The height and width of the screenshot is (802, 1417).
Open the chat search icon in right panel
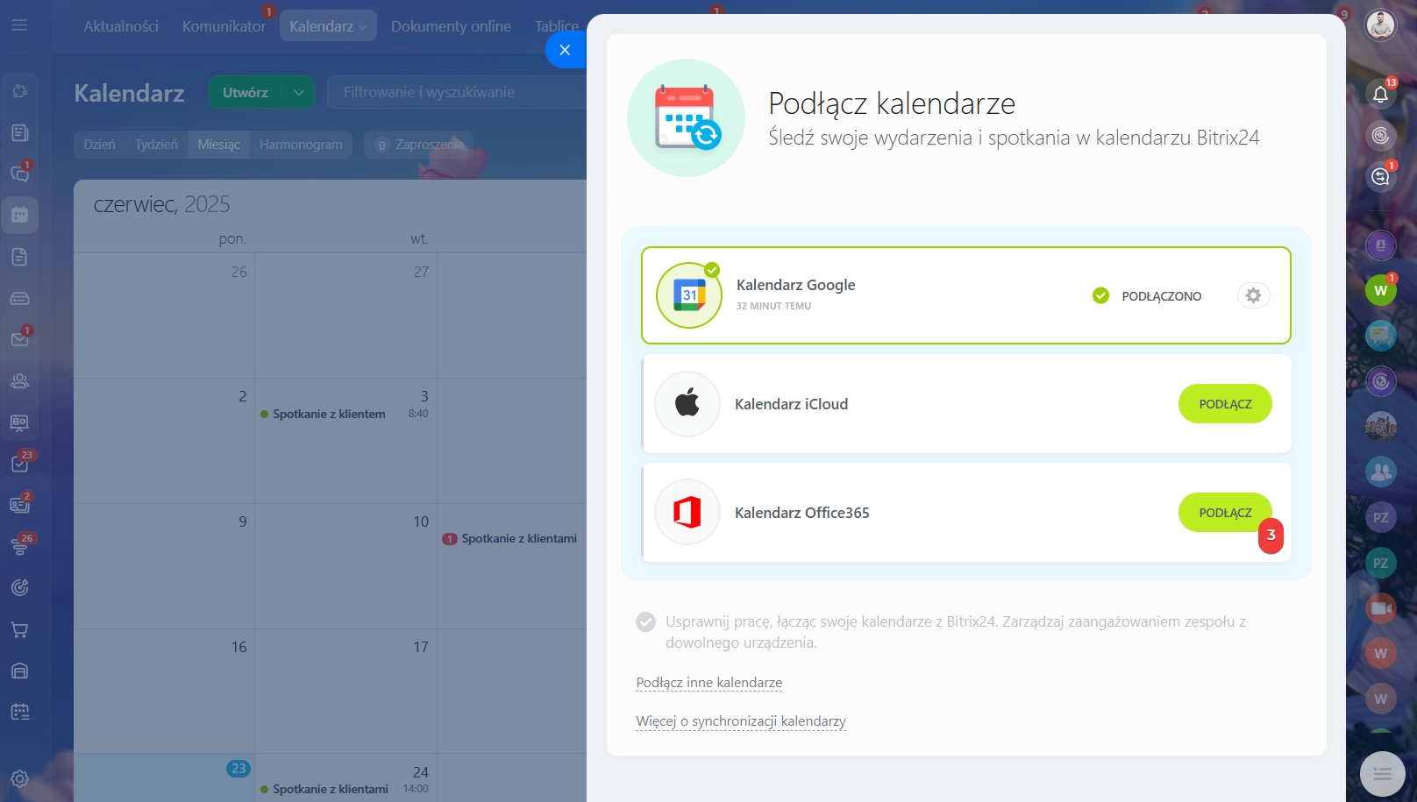pos(1380,176)
